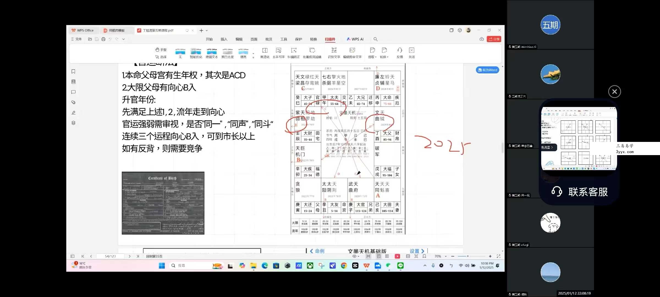Click zoom in plus button
This screenshot has width=660, height=297.
(490, 256)
